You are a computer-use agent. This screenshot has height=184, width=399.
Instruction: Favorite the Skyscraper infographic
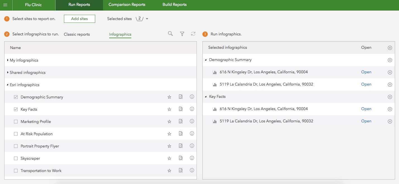[169, 158]
